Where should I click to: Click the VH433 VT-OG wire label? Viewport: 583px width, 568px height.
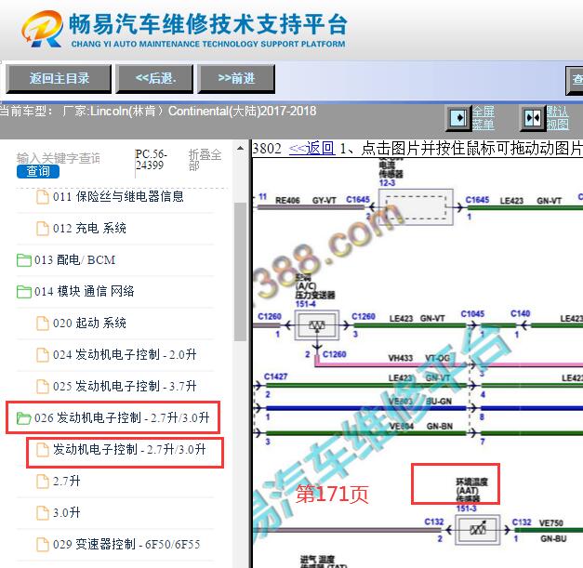(x=419, y=358)
